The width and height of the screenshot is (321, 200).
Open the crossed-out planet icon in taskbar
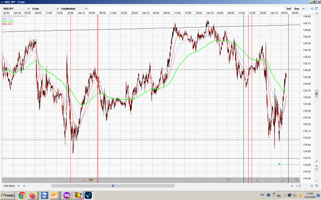click(x=78, y=195)
